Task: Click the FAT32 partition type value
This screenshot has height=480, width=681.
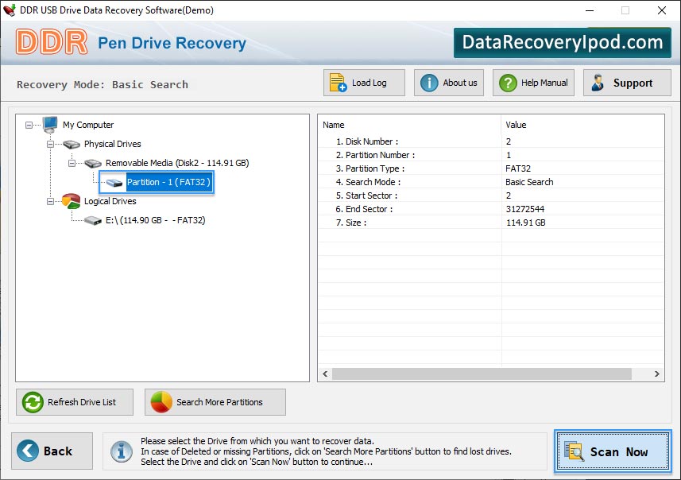Action: point(518,168)
